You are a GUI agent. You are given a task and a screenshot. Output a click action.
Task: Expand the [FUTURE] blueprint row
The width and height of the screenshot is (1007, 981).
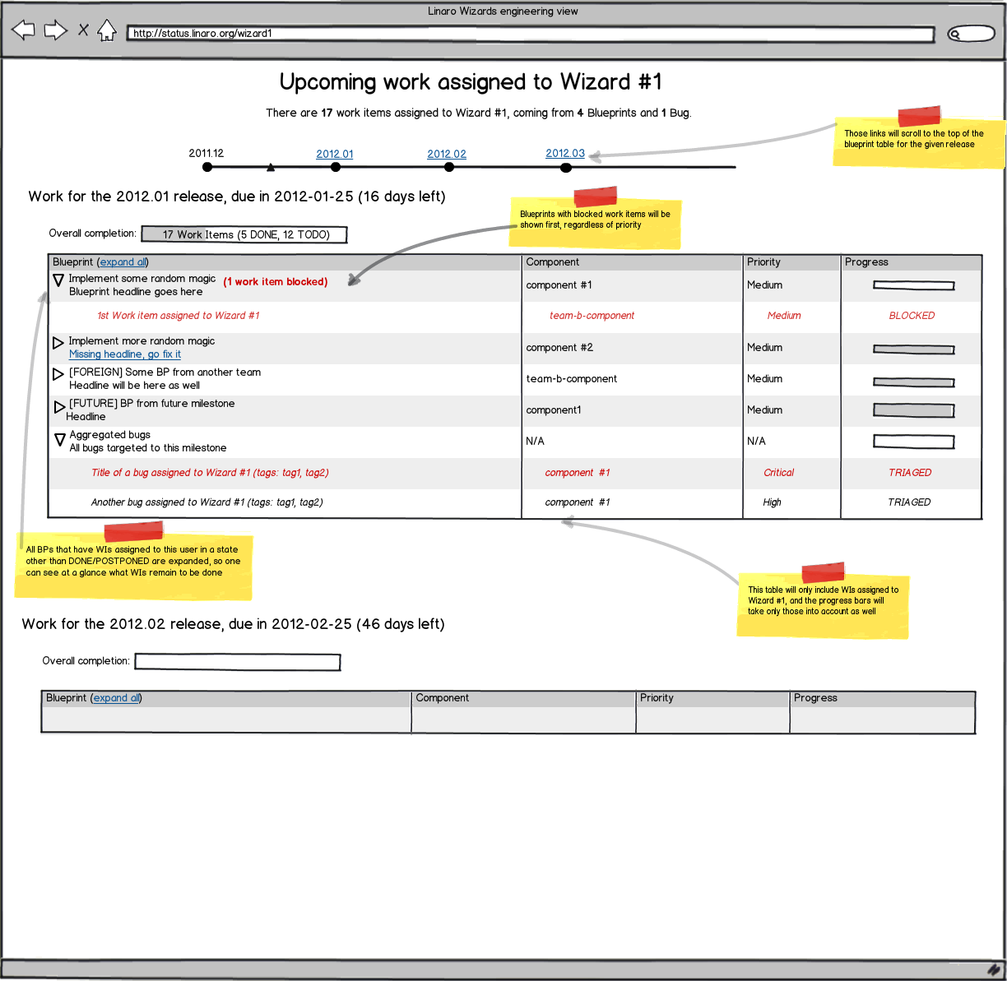pyautogui.click(x=59, y=407)
